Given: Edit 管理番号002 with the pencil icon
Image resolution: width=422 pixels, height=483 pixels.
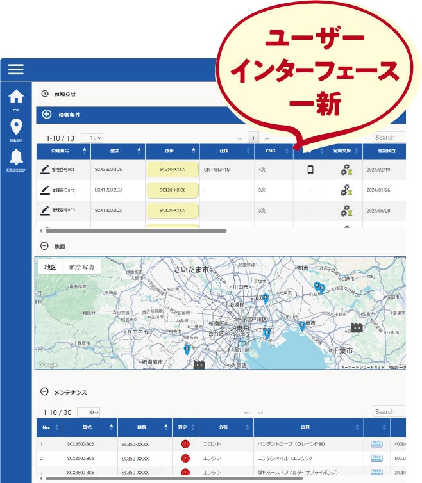Looking at the screenshot, I should click(45, 190).
